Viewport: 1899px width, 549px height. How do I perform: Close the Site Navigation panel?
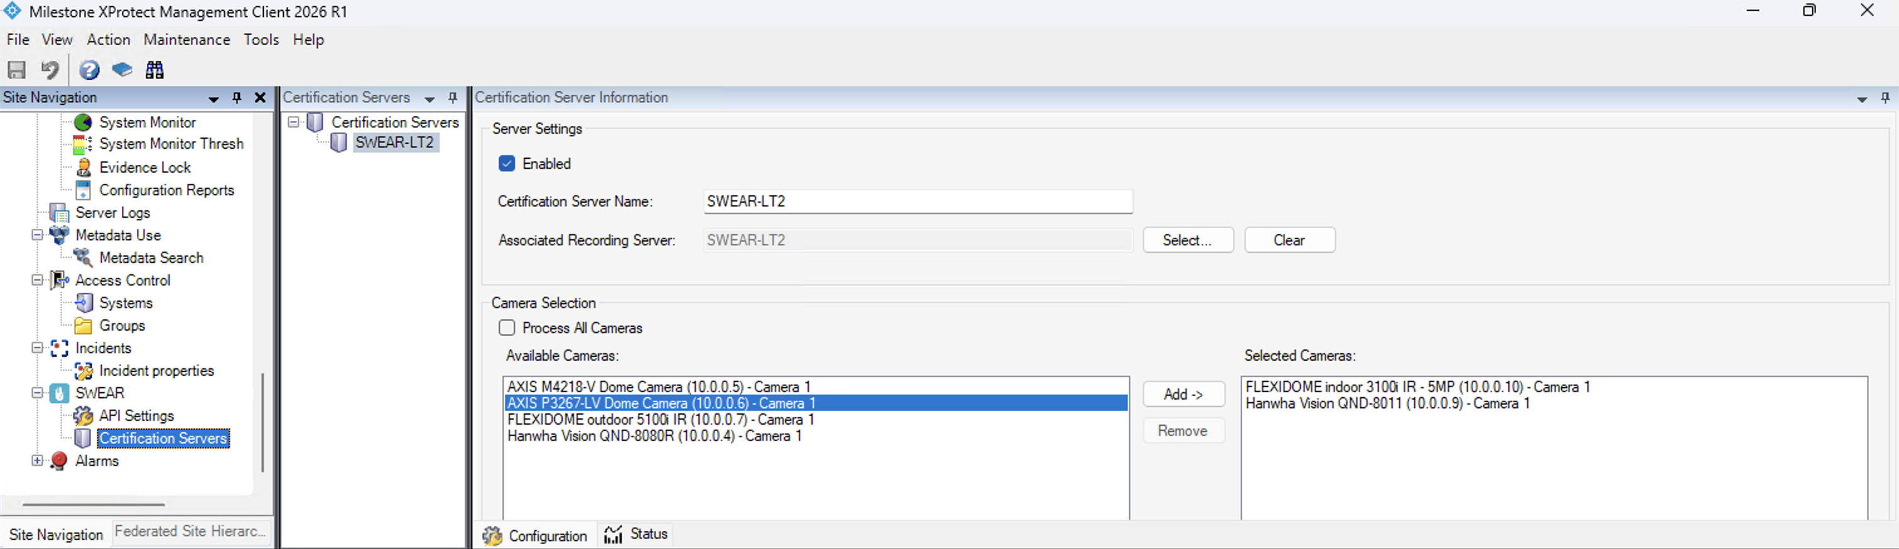click(x=260, y=97)
